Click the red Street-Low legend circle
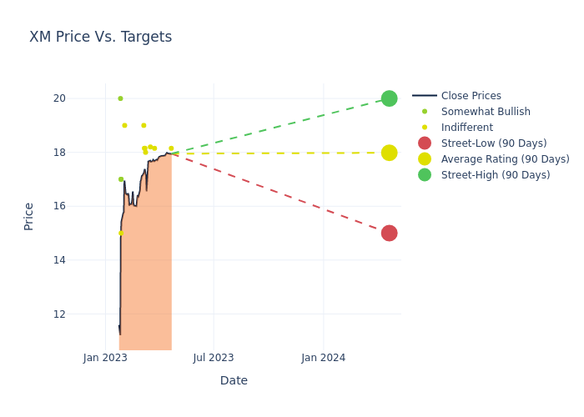 click(425, 143)
